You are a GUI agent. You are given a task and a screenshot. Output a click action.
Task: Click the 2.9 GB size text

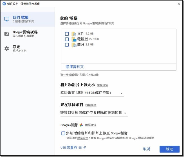click(89, 45)
